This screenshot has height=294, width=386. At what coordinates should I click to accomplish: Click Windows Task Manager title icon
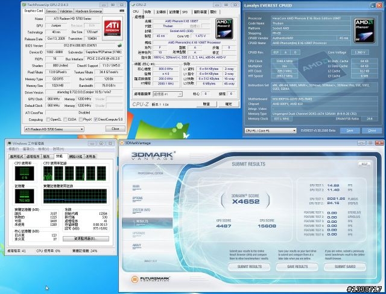10,143
